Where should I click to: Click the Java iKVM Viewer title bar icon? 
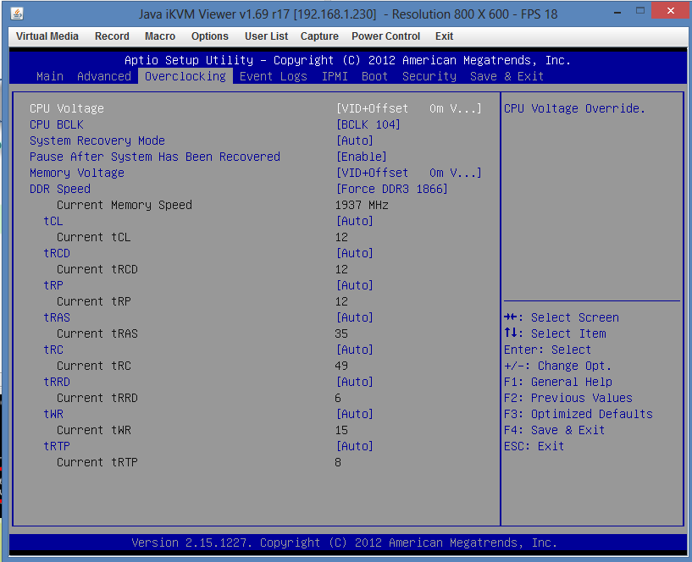click(x=17, y=14)
